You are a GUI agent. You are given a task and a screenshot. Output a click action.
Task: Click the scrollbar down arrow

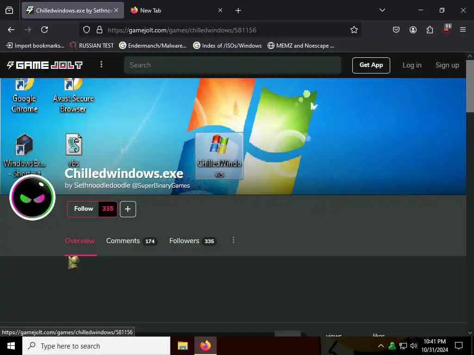click(x=470, y=333)
